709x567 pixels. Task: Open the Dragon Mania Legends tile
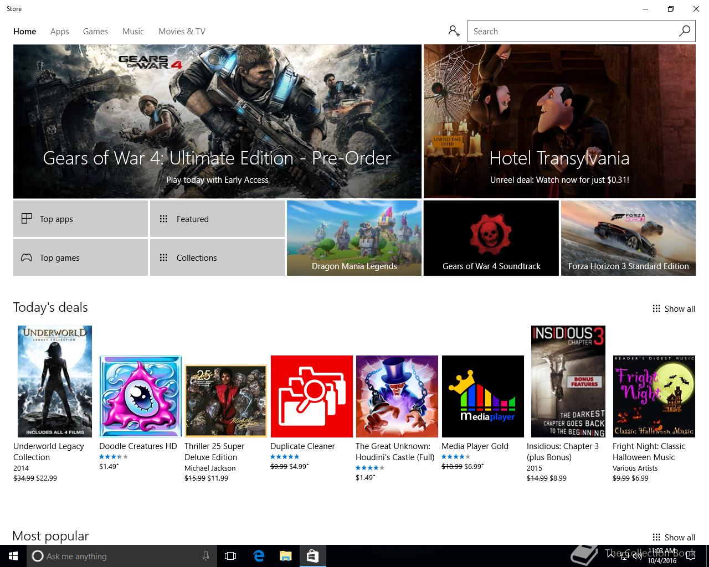pos(354,238)
